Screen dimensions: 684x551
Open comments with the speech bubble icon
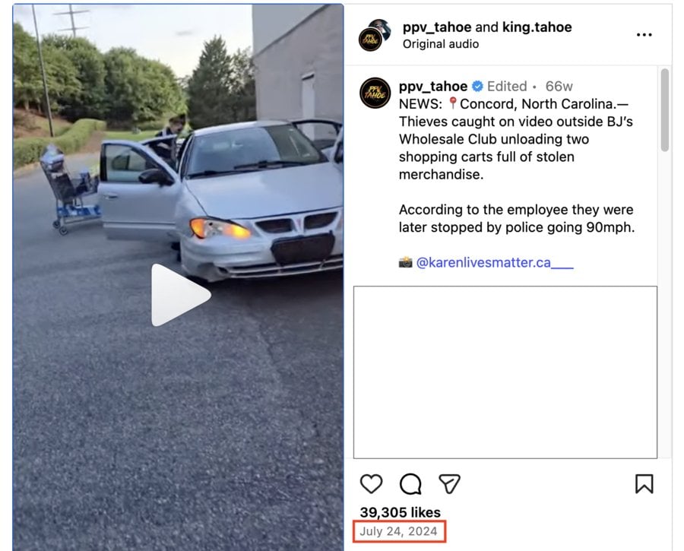(x=410, y=483)
